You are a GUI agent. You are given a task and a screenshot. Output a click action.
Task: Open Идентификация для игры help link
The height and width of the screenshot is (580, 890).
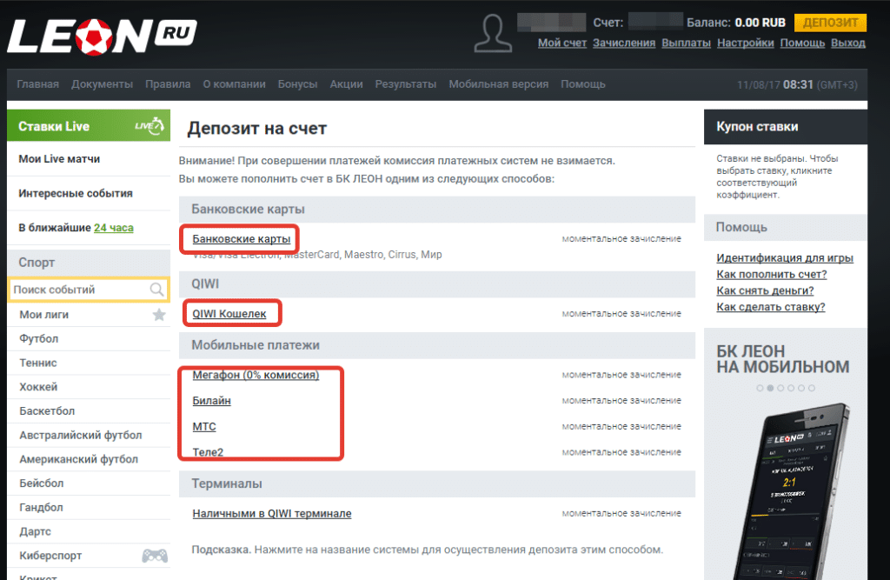point(785,258)
